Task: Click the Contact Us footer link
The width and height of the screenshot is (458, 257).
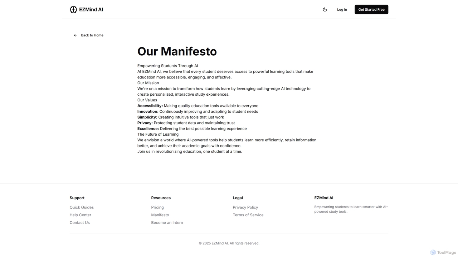Action: (x=80, y=223)
